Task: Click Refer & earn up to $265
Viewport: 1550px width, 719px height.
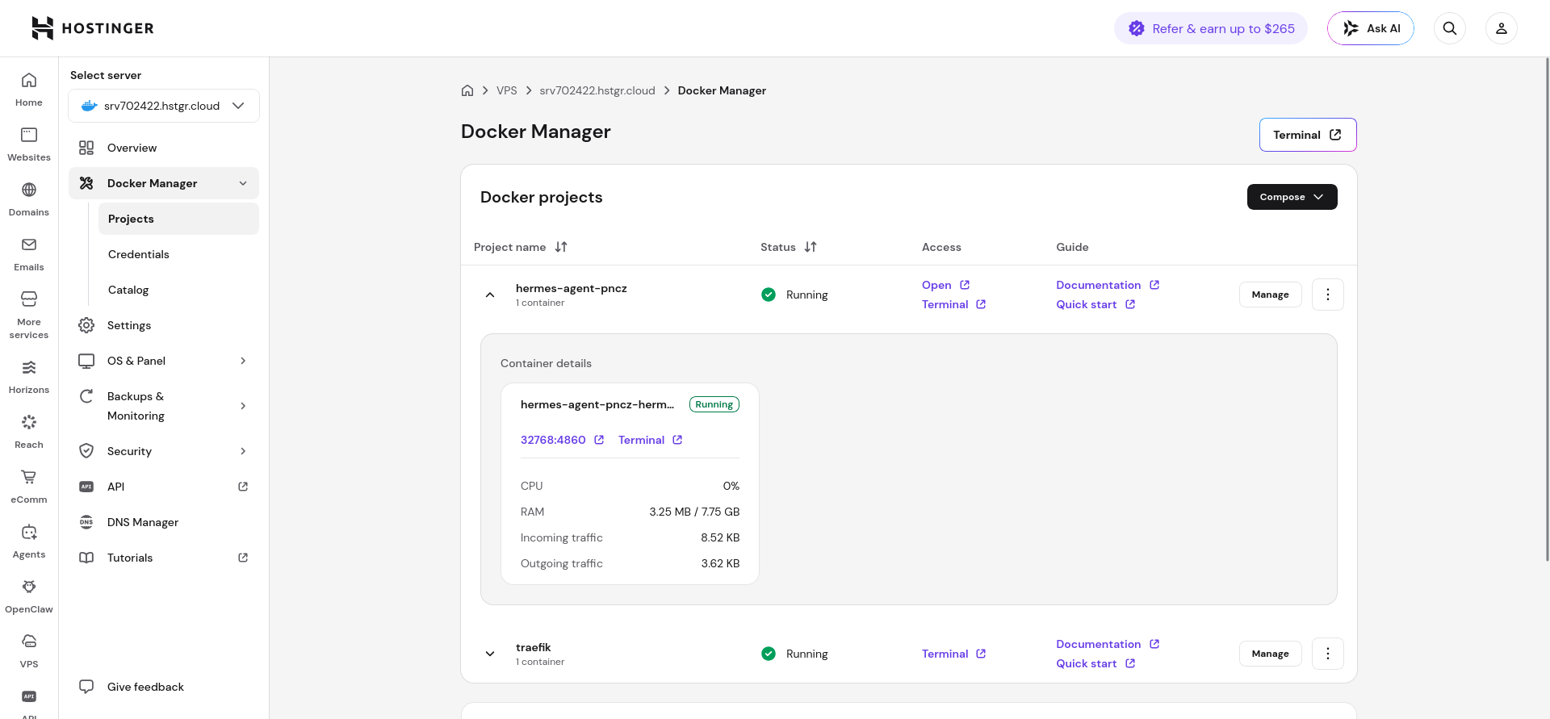Action: 1211,28
